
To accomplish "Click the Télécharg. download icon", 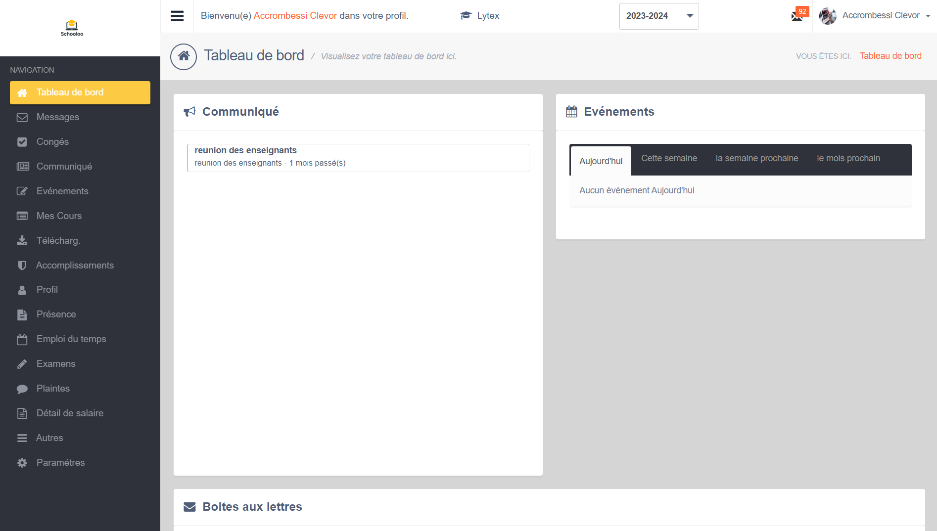I will 22,241.
